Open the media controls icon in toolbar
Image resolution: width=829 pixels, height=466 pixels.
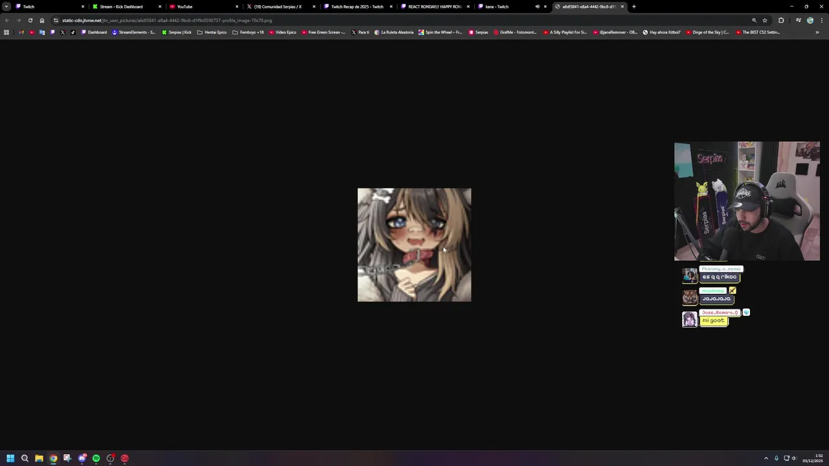point(798,20)
